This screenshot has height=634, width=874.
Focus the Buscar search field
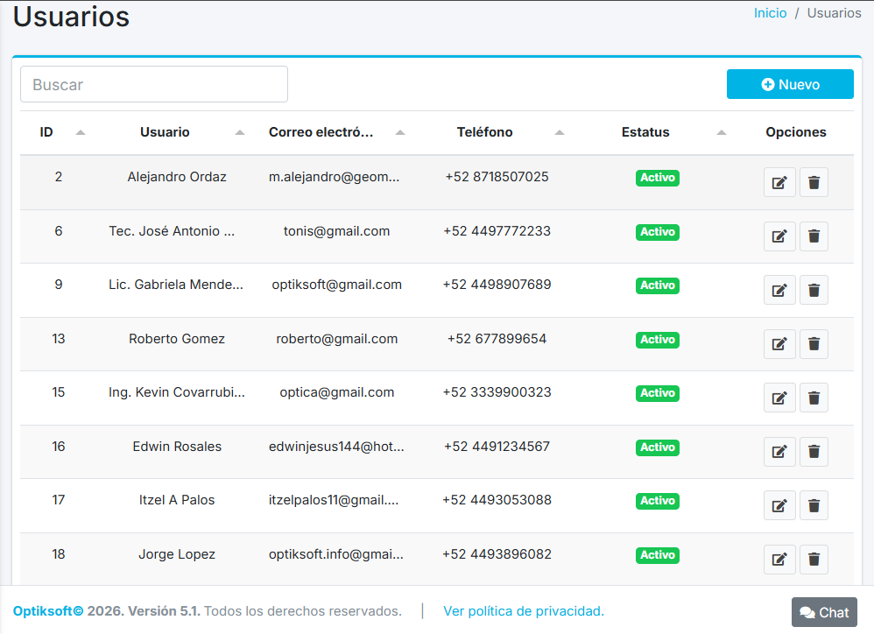click(154, 84)
